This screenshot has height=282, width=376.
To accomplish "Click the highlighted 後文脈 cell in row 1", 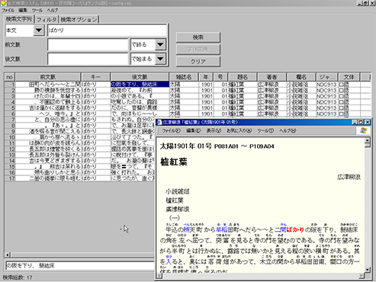I will (x=140, y=85).
